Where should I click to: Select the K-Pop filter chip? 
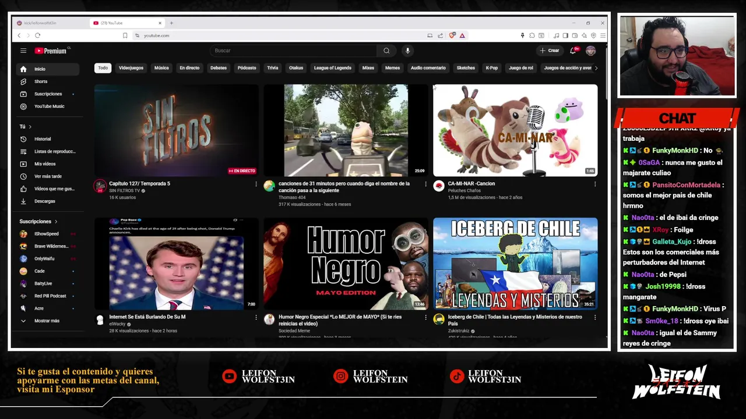[x=492, y=68]
